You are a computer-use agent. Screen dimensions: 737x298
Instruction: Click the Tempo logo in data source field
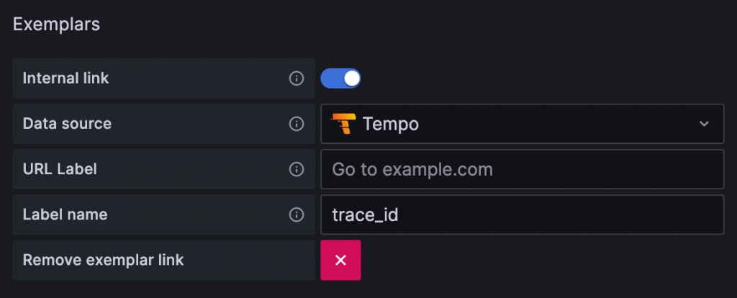343,124
